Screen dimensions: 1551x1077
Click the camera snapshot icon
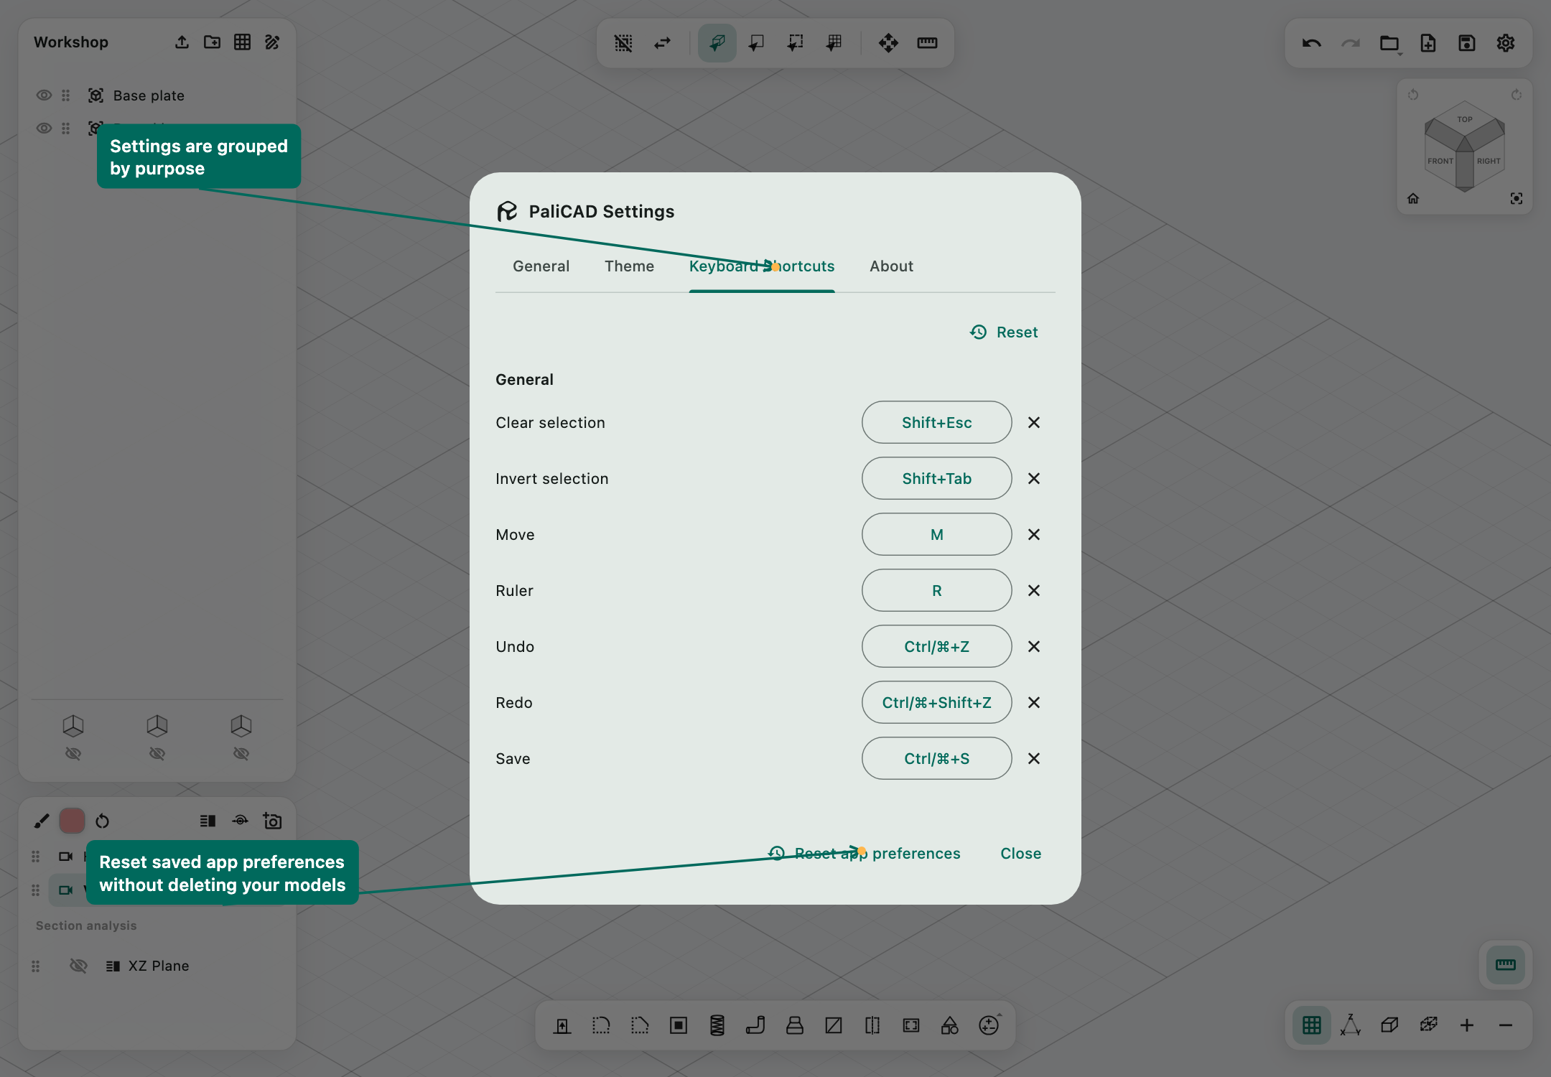point(272,821)
